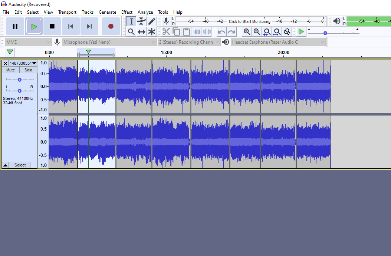This screenshot has height=256, width=391.
Task: Click the playback level meter
Action: tap(369, 21)
